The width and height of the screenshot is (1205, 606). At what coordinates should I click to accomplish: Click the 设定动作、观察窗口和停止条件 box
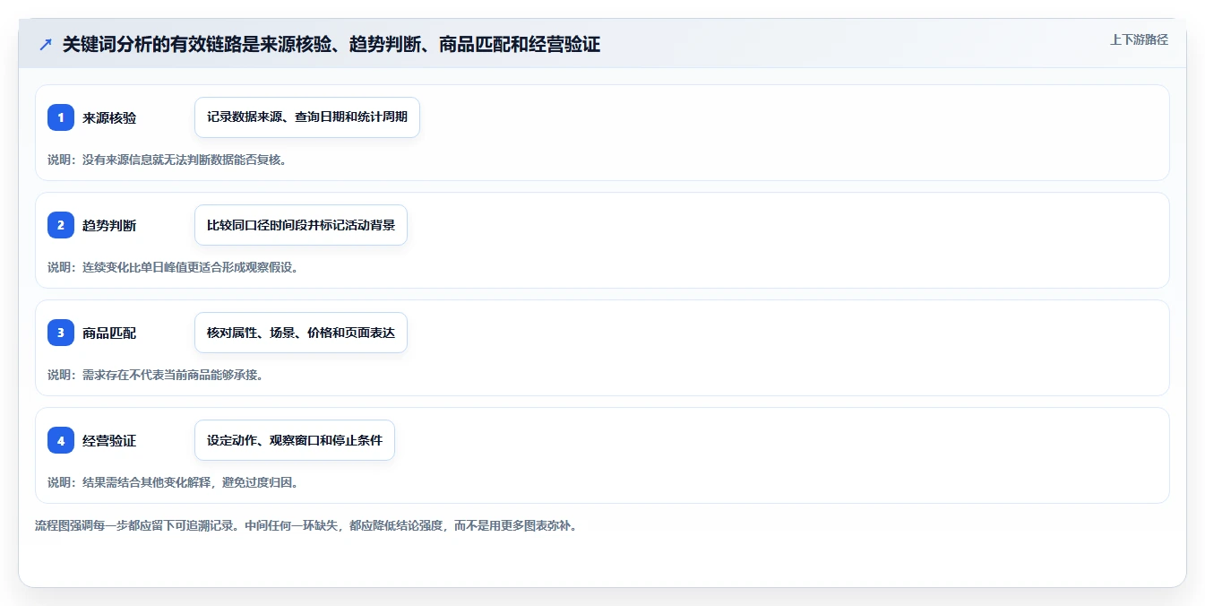coord(295,440)
